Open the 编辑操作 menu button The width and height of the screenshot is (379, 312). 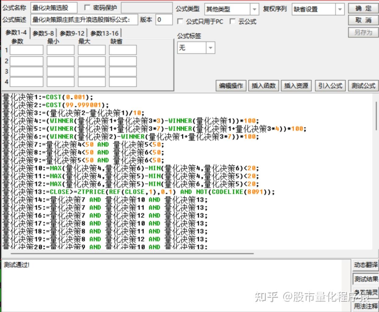point(231,86)
